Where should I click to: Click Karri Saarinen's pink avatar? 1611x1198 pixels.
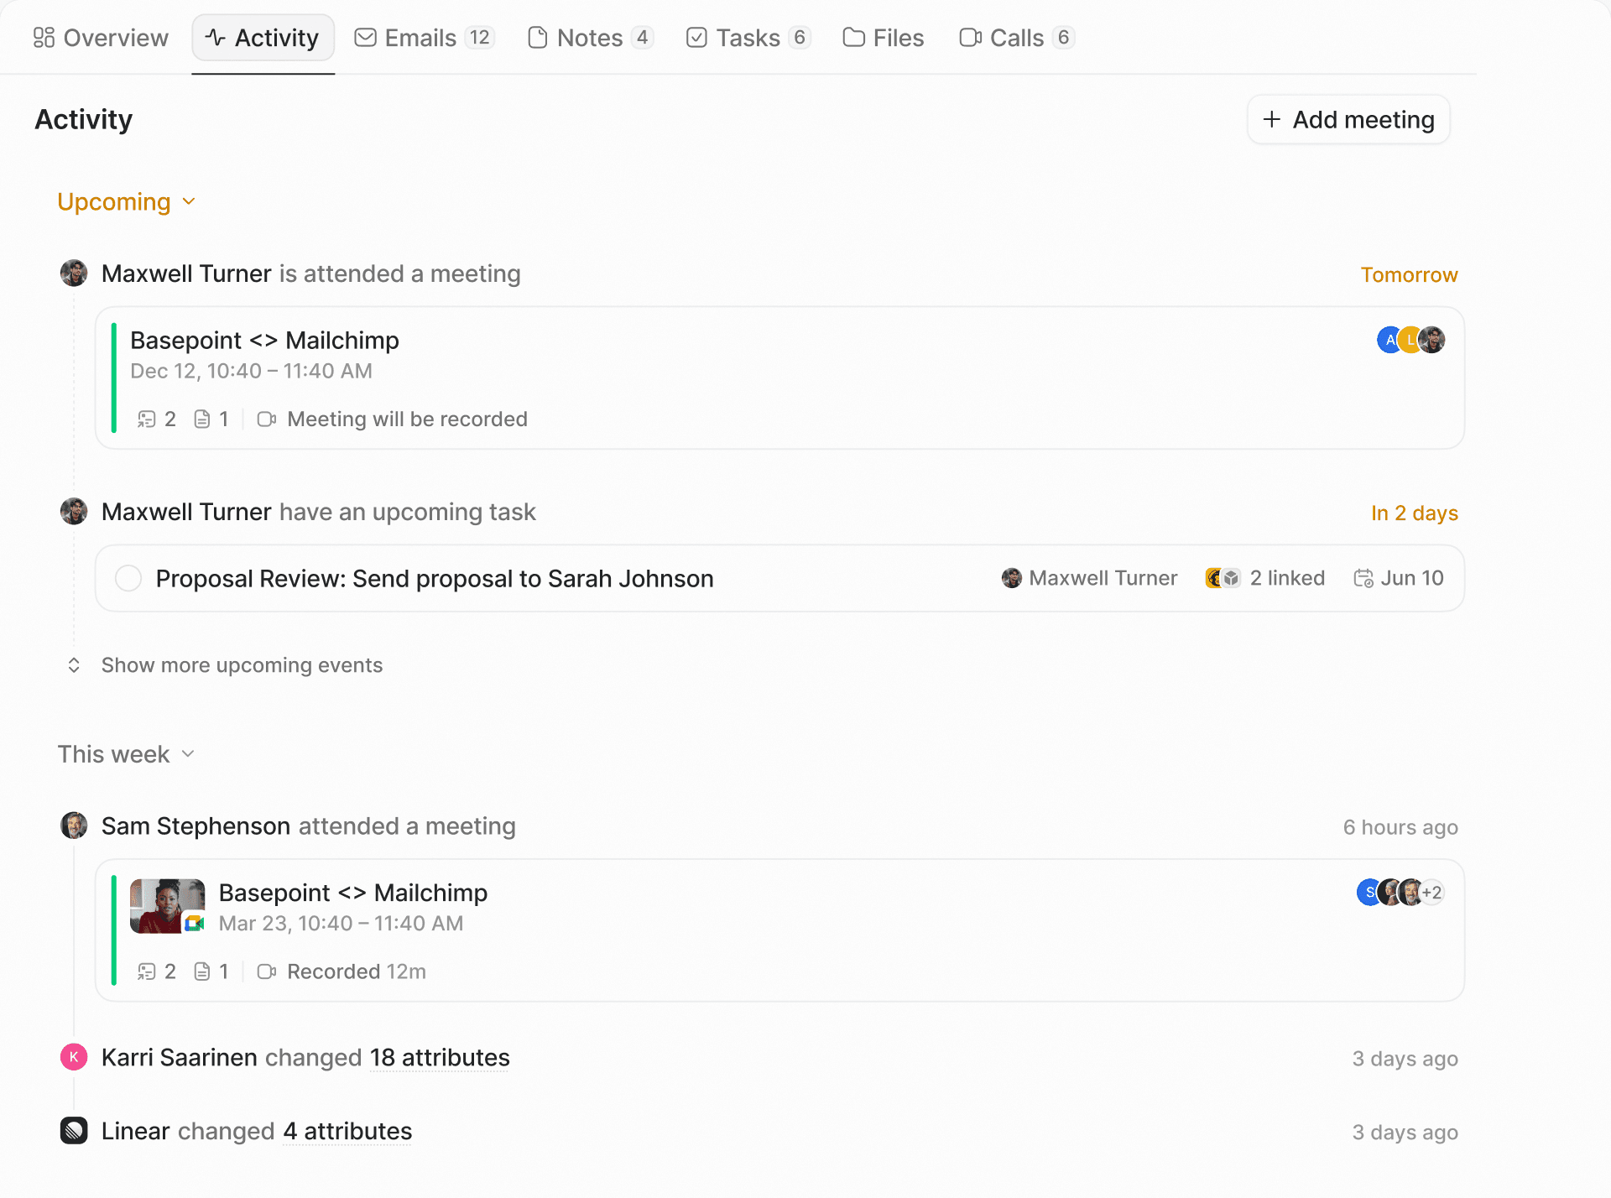click(x=74, y=1057)
